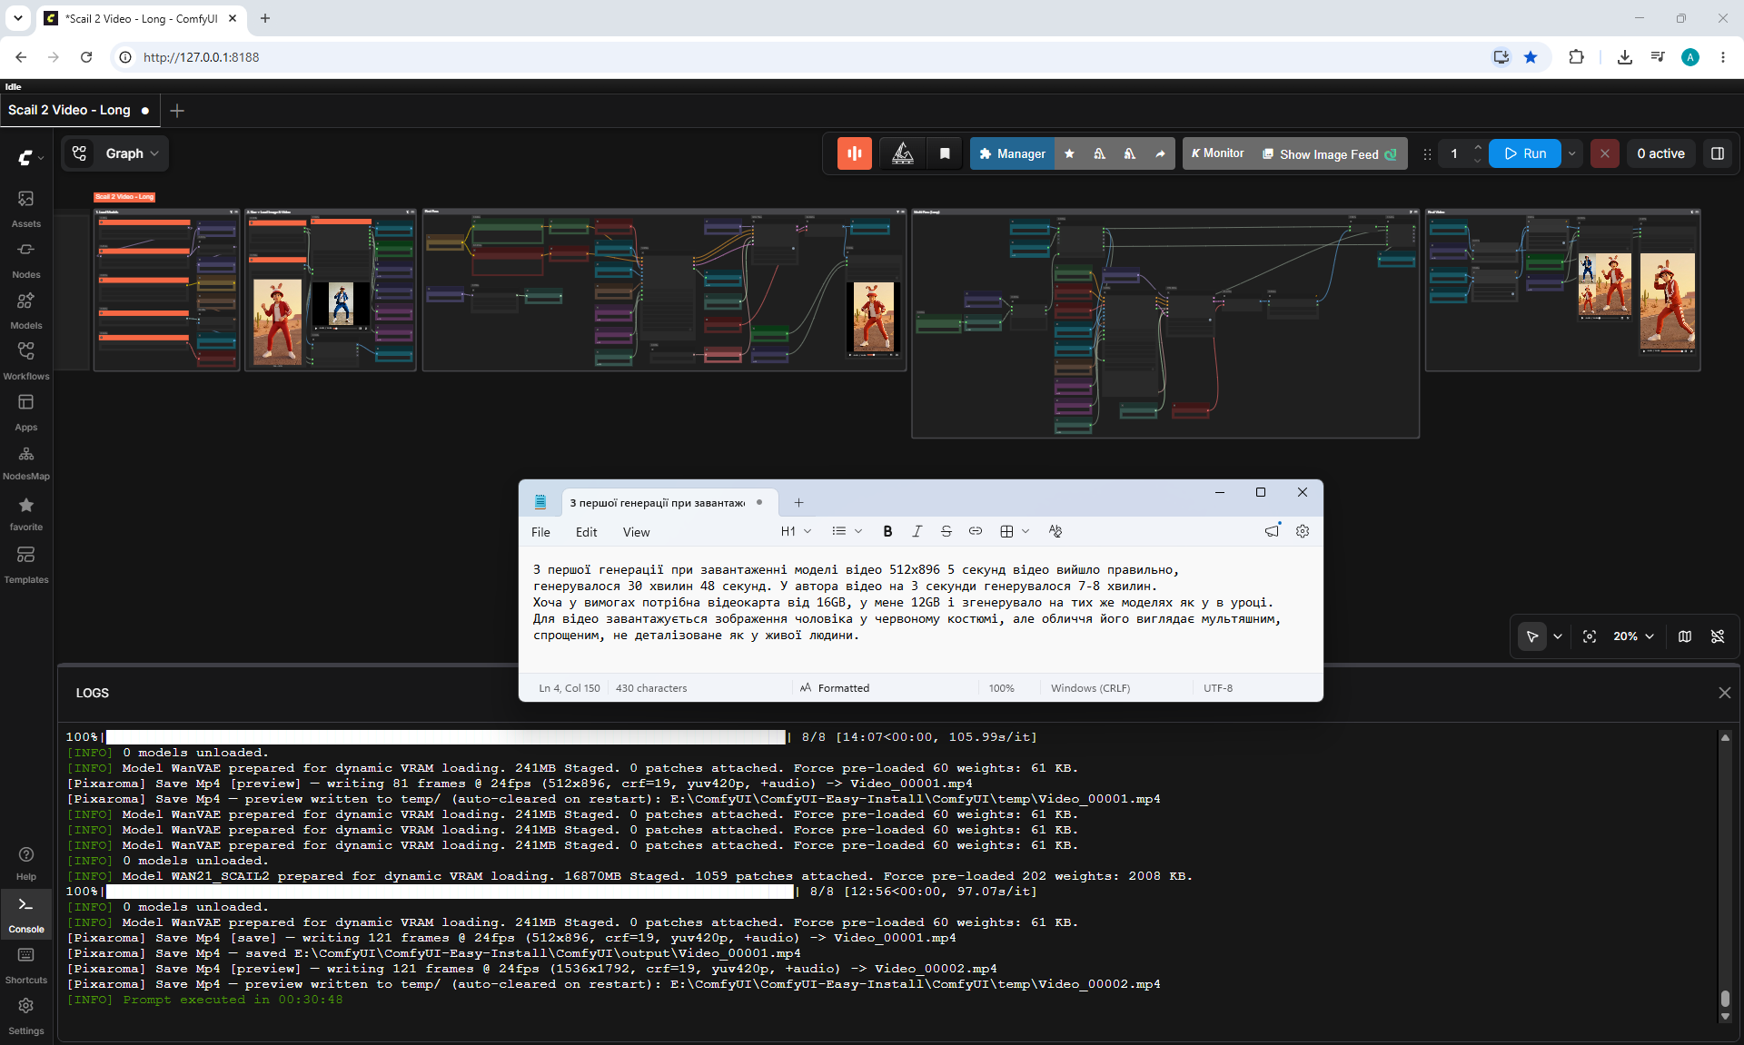Viewport: 1744px width, 1045px height.
Task: Toggle link visibility on canvas
Action: pos(1718,636)
